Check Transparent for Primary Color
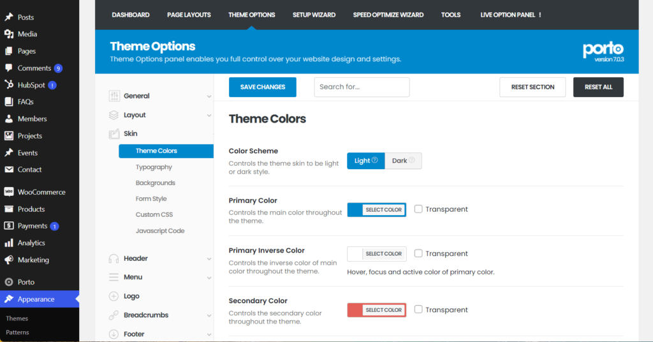The height and width of the screenshot is (342, 653). click(x=418, y=209)
